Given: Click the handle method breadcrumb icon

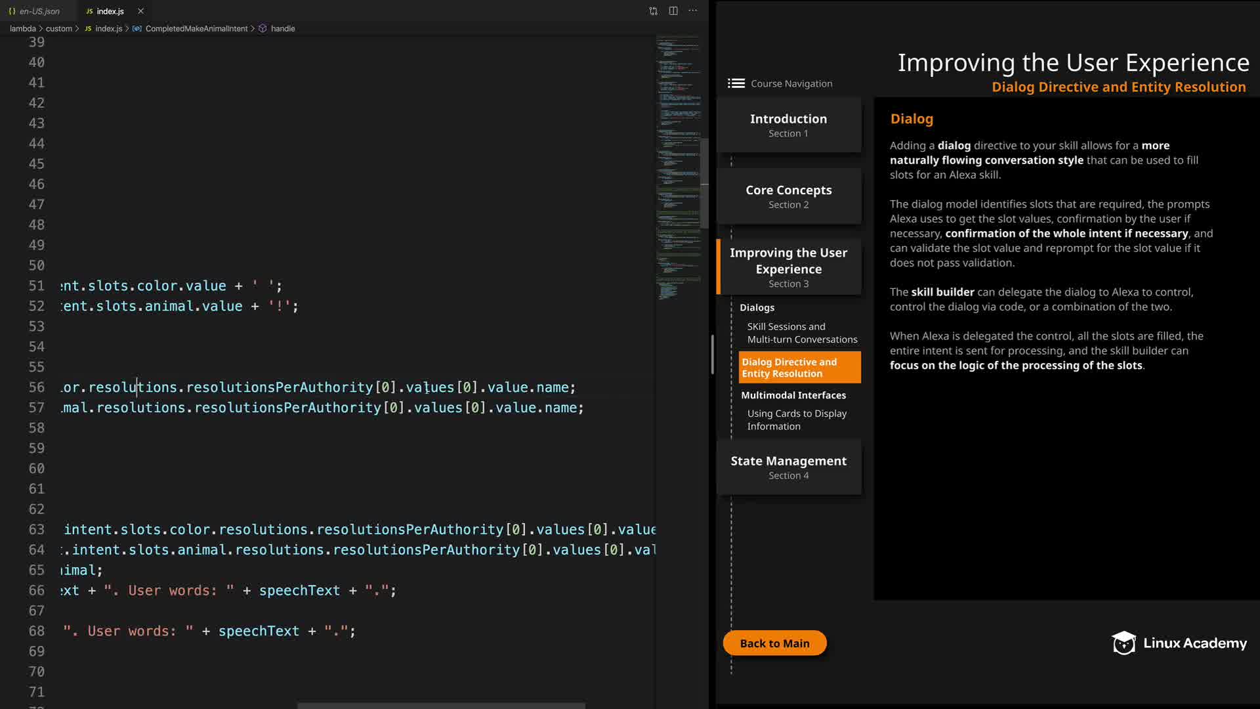Looking at the screenshot, I should (262, 29).
